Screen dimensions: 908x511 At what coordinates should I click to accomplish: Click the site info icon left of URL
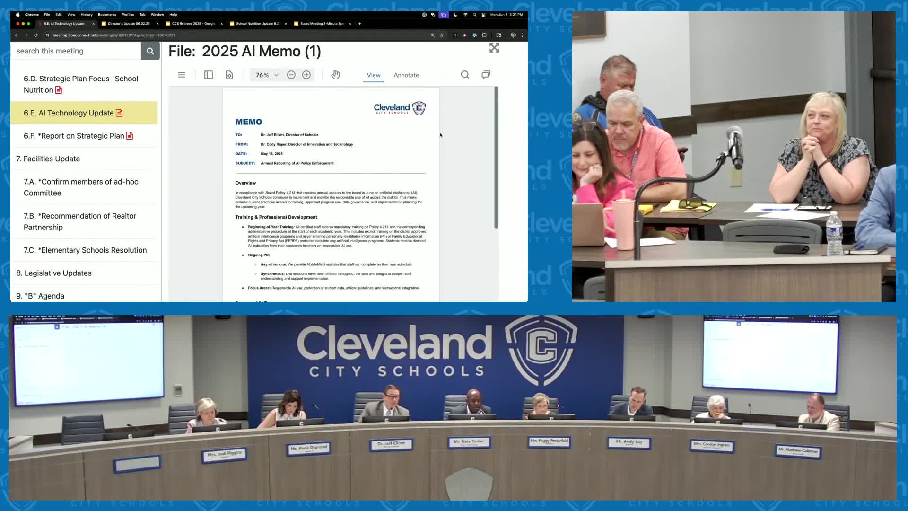[x=47, y=35]
